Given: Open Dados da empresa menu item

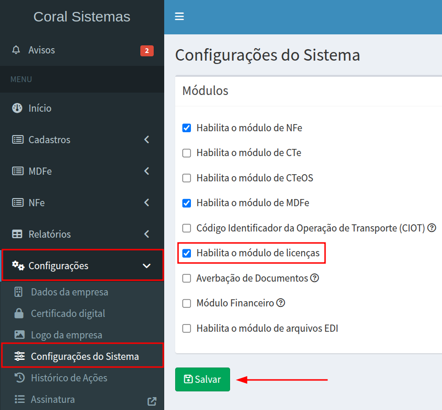Looking at the screenshot, I should [x=69, y=292].
